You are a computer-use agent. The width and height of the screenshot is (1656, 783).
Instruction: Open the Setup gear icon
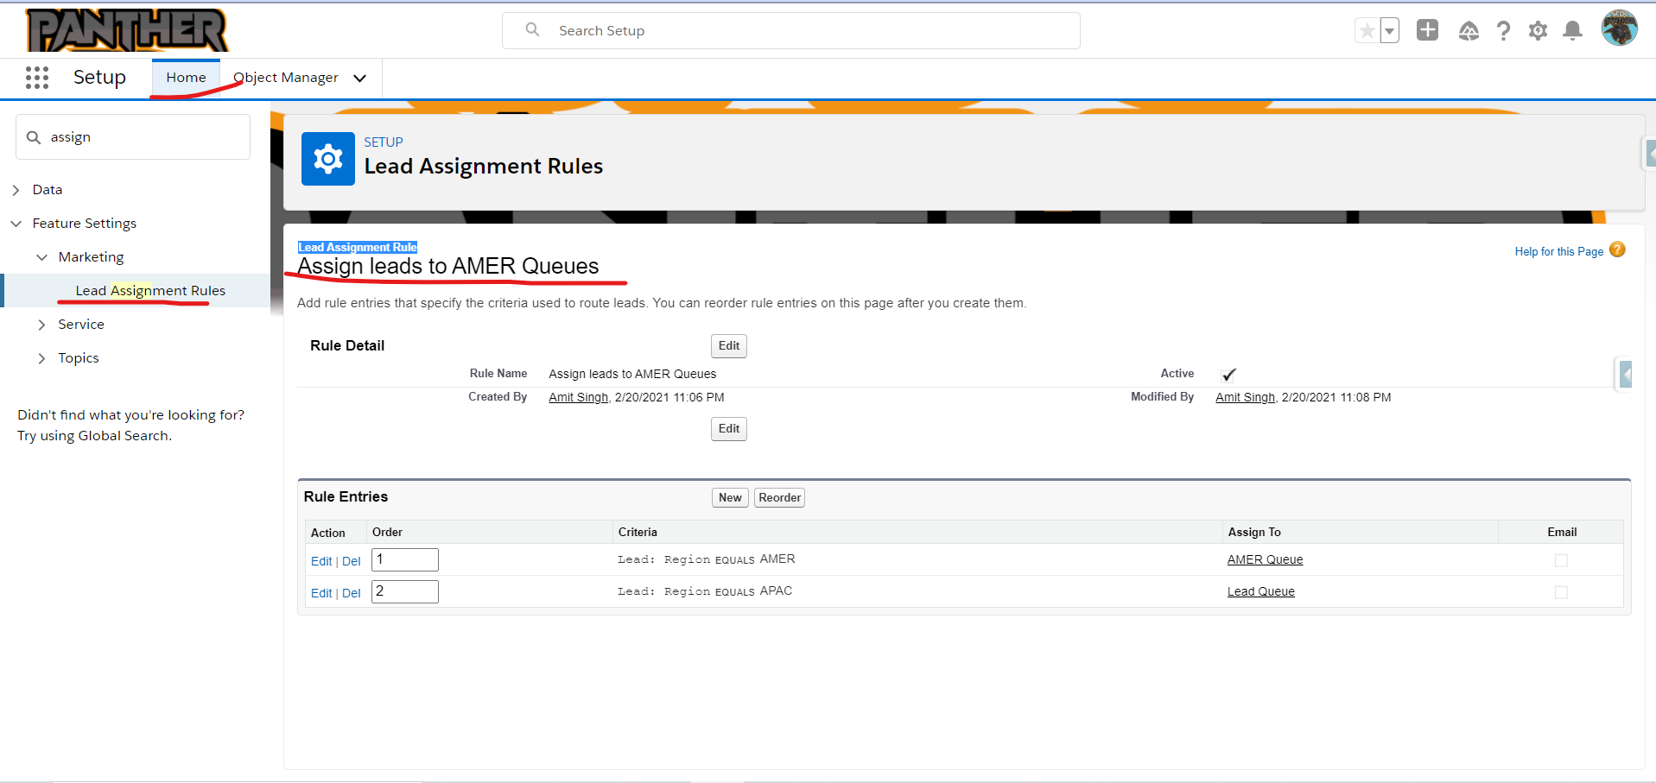(1538, 30)
